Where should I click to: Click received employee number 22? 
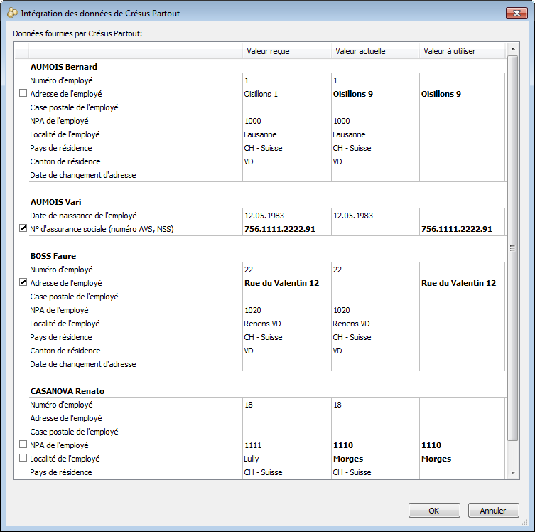coord(249,270)
